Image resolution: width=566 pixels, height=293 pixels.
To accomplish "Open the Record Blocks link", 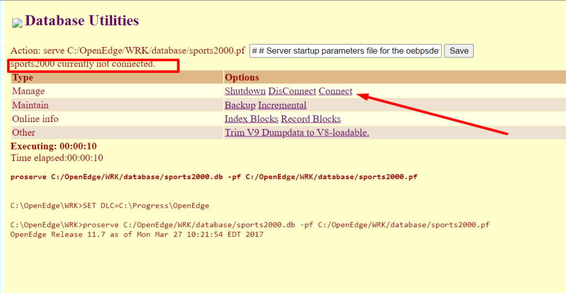I will (x=311, y=119).
